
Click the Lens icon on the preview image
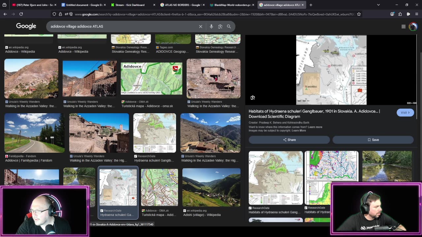click(x=253, y=98)
